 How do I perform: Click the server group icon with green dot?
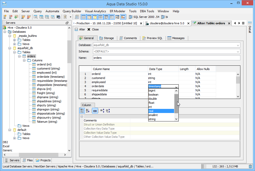click(16, 17)
